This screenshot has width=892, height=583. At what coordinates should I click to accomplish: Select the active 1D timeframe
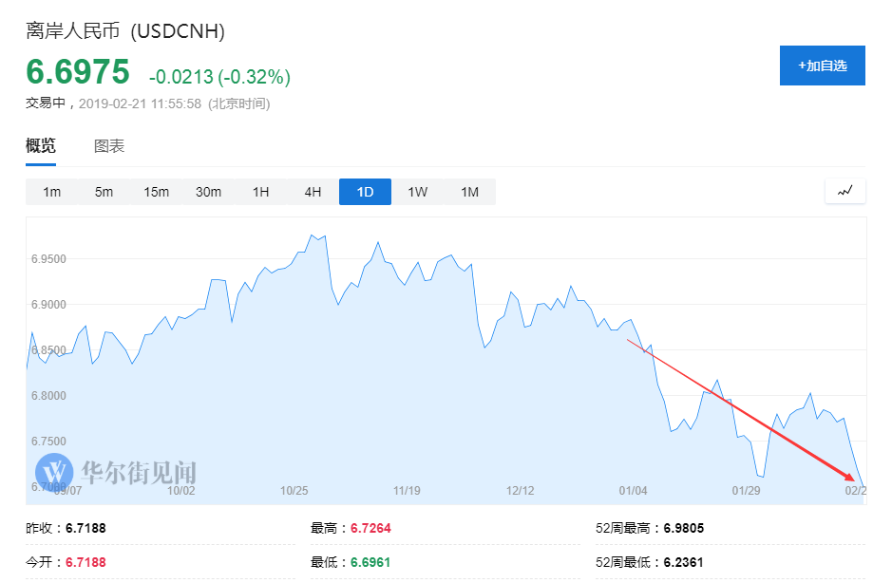tap(365, 192)
